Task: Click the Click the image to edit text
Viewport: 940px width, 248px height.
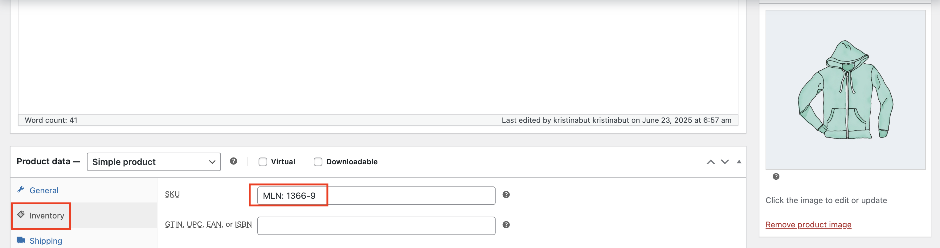Action: coord(826,200)
